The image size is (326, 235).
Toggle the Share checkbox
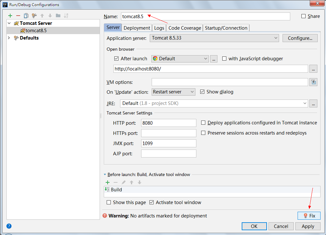304,16
